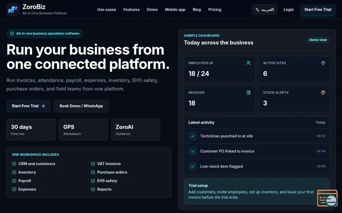Click the check circle next to Purchase orders
342x213 pixels.
[x=93, y=172]
